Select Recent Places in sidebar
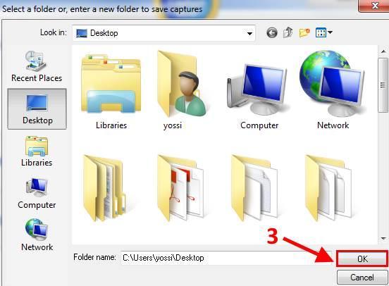Screen dimensions: 389x286 (37, 66)
